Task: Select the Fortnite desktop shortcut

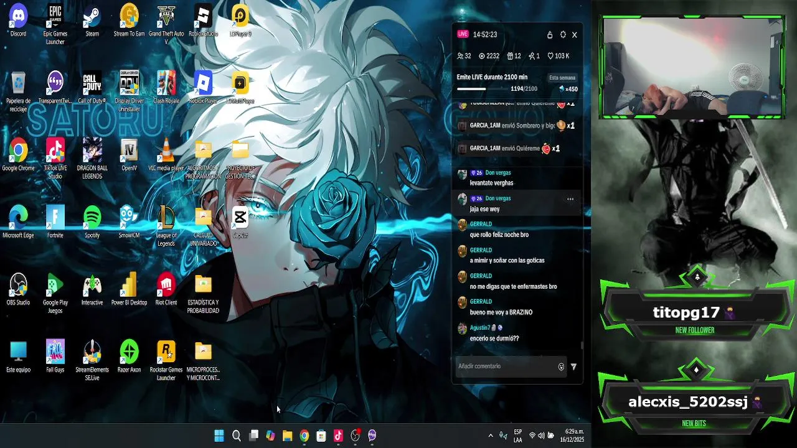Action: pyautogui.click(x=55, y=223)
